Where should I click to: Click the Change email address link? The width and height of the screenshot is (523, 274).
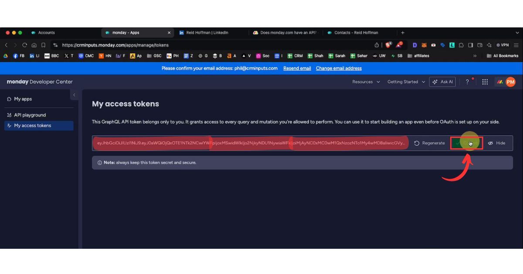point(339,68)
